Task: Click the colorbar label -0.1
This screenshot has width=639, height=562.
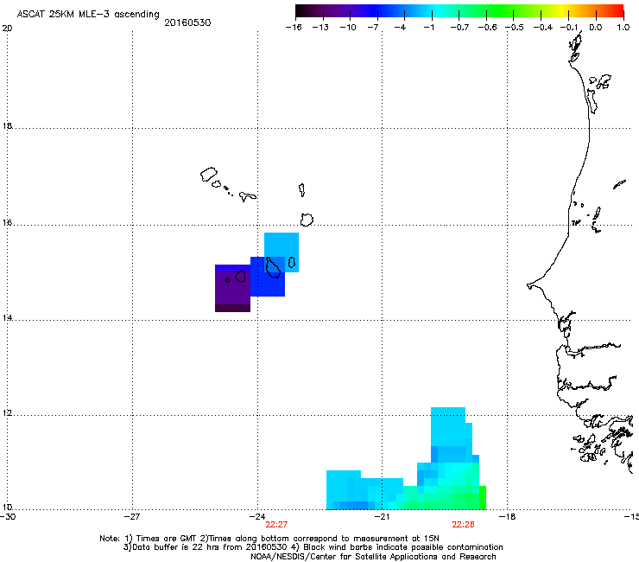Action: 569,28
